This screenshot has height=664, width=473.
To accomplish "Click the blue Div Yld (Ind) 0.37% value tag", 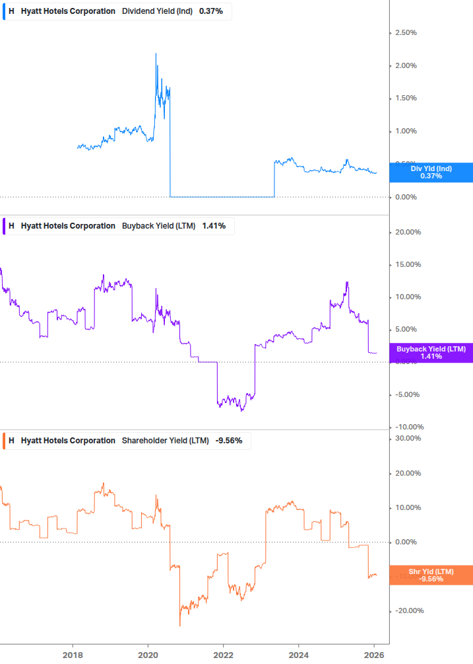I will point(431,172).
